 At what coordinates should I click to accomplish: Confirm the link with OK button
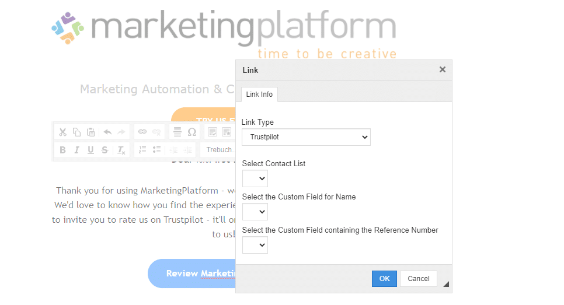pyautogui.click(x=385, y=279)
